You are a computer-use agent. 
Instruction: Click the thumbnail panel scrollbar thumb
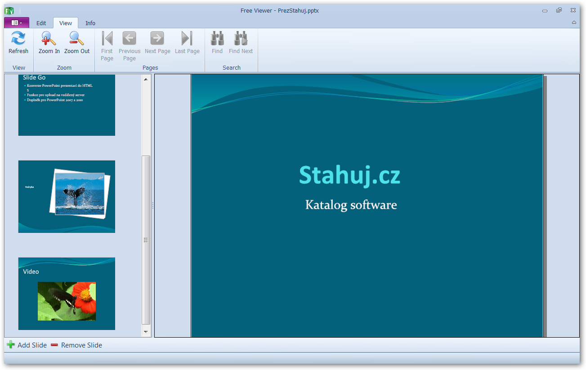(146, 240)
